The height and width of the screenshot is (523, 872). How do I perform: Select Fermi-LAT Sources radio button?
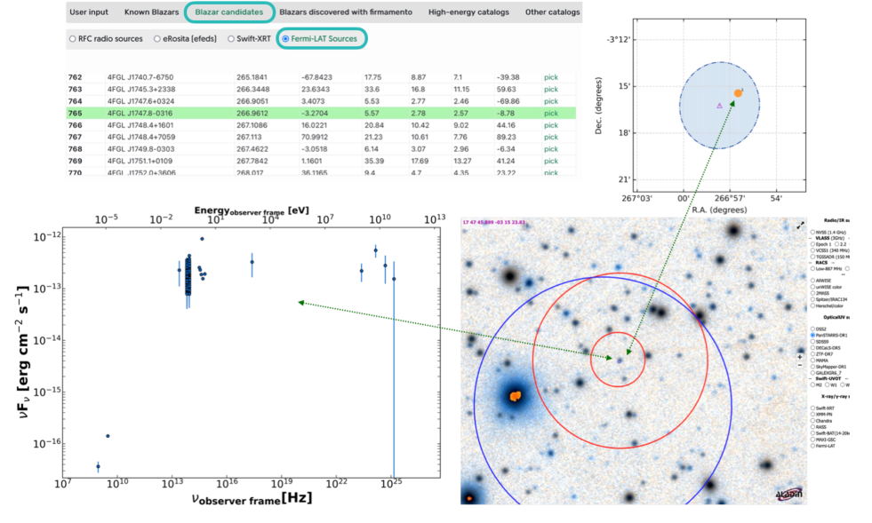click(285, 39)
